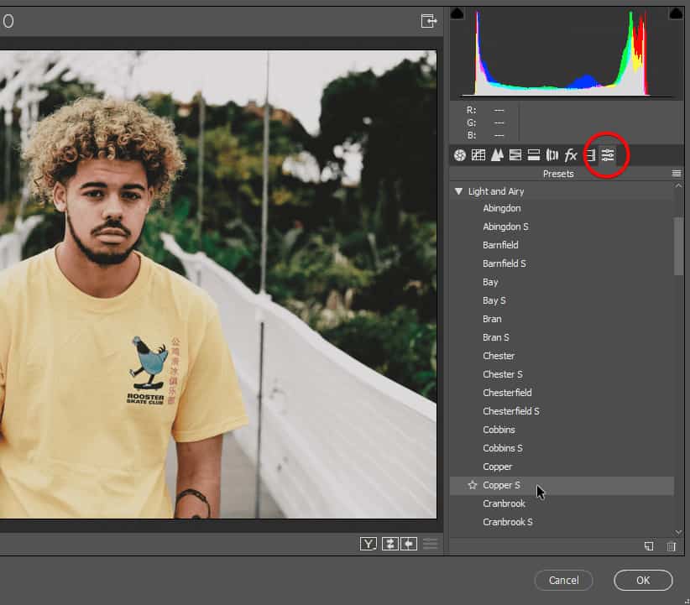Open the Presets panel flyout menu
The height and width of the screenshot is (605, 690).
point(676,174)
